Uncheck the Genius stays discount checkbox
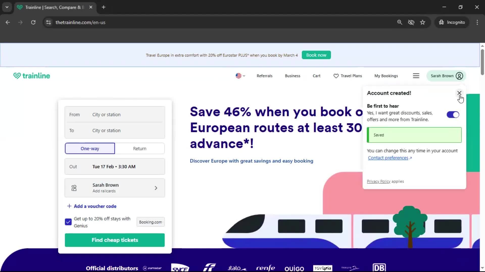 point(68,222)
